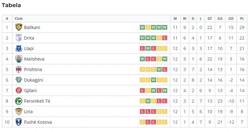Open the Fushë Kosova team name link
The width and height of the screenshot is (248, 132).
pos(38,122)
